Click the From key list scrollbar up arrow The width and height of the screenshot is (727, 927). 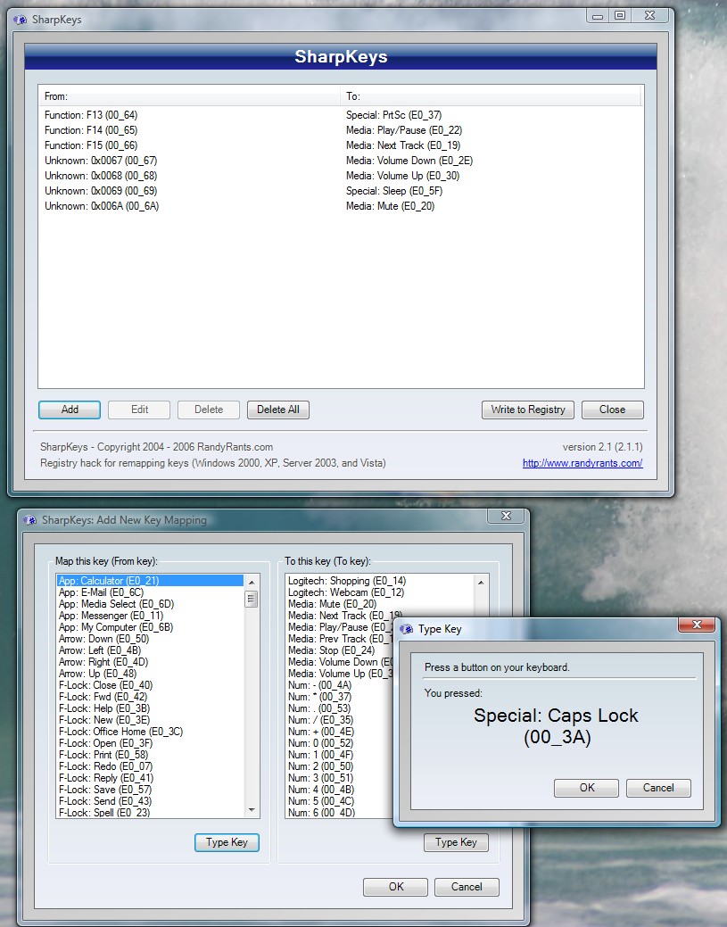click(x=252, y=583)
